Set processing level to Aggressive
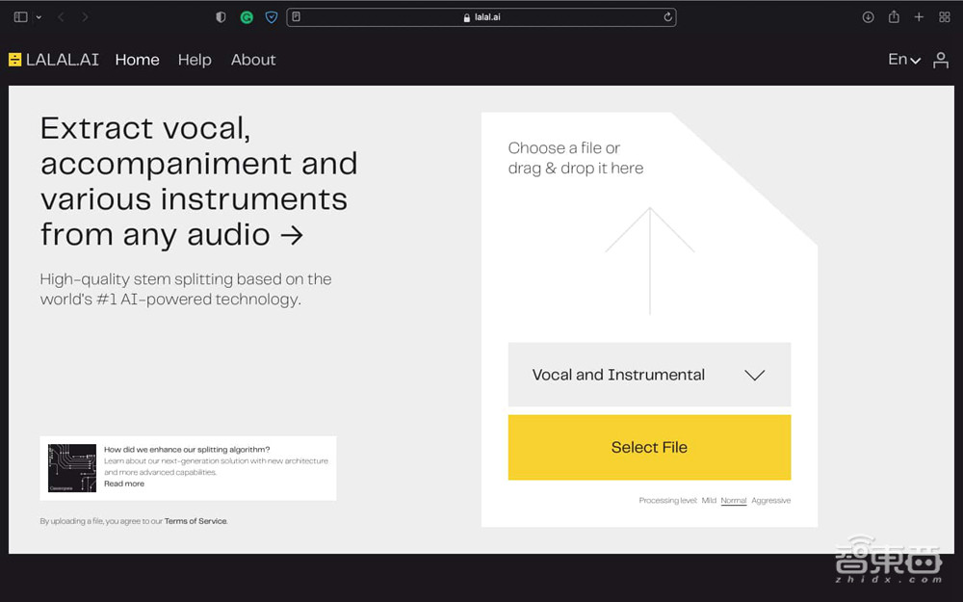Image resolution: width=963 pixels, height=602 pixels. point(770,501)
